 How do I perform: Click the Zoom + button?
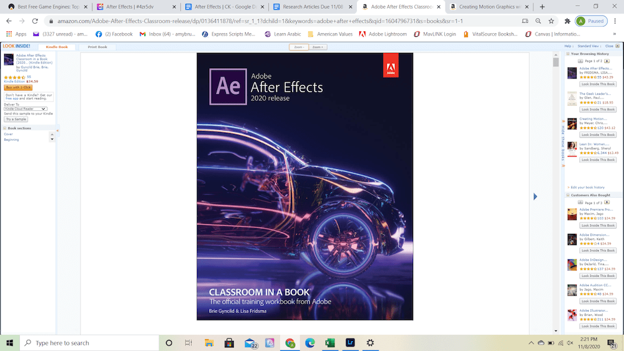pos(318,47)
